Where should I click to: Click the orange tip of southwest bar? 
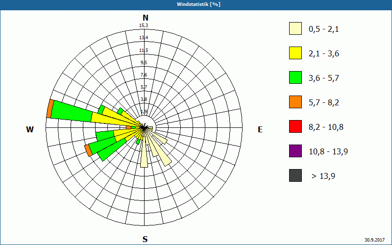point(89,150)
